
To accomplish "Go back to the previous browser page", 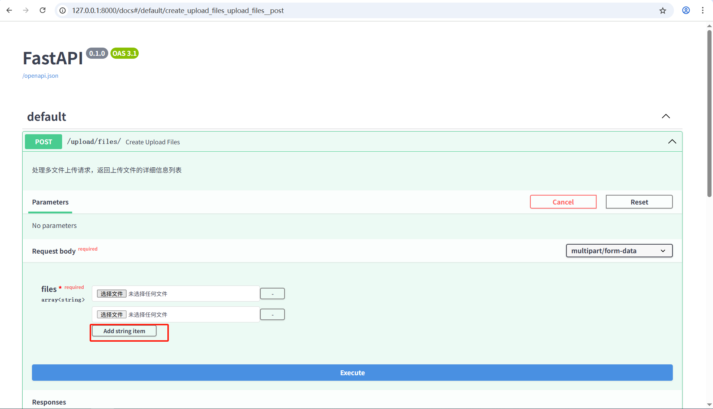I will click(9, 10).
